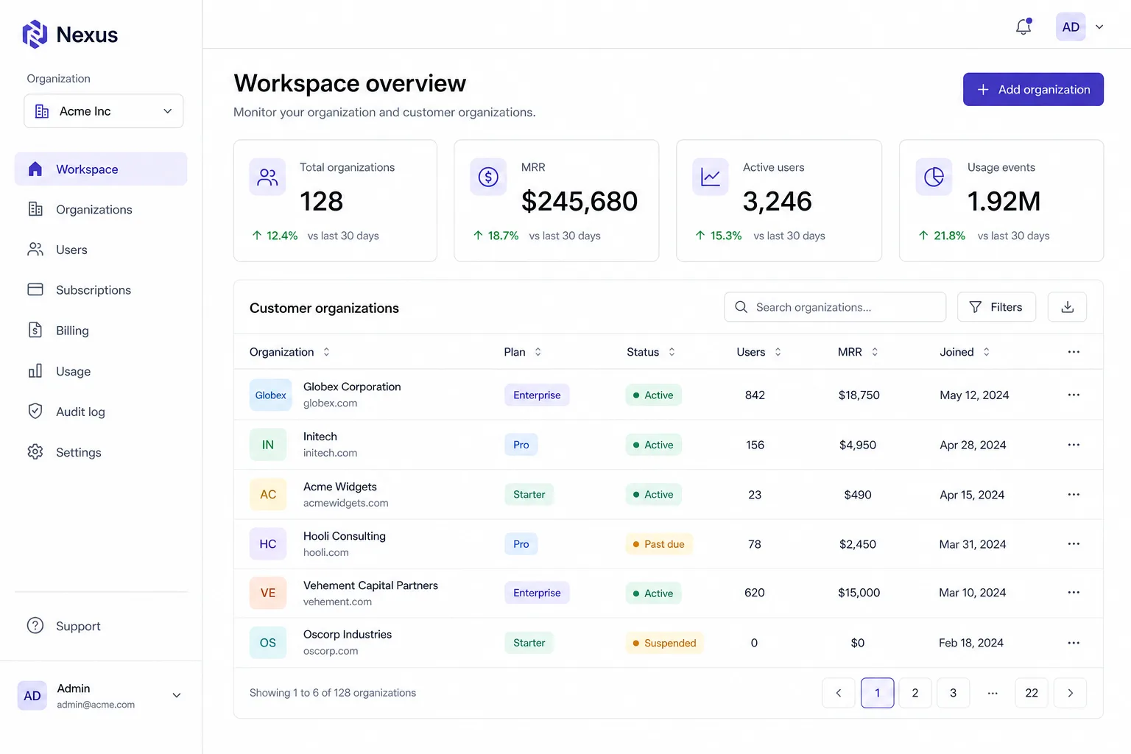
Task: Open the Filters button
Action: tap(996, 307)
